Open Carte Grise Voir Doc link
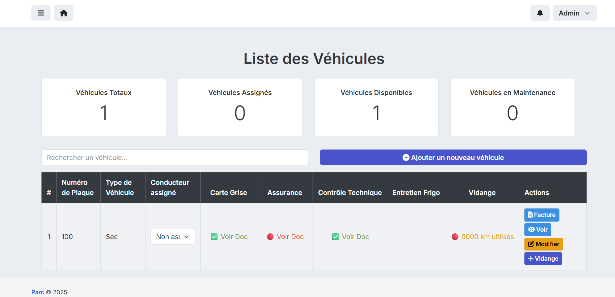The image size is (615, 297). [x=234, y=237]
